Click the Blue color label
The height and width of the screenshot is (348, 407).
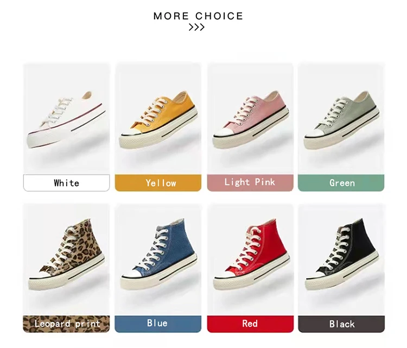click(158, 324)
